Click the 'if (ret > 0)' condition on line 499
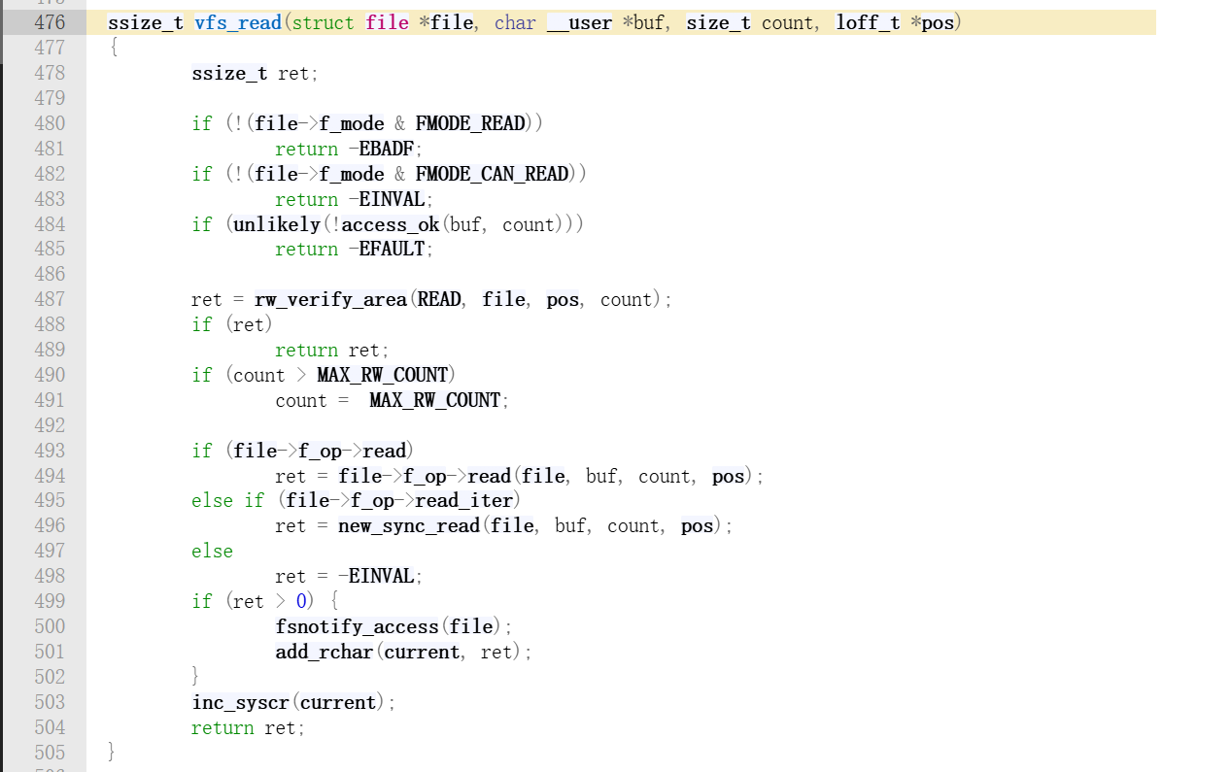 coord(253,602)
